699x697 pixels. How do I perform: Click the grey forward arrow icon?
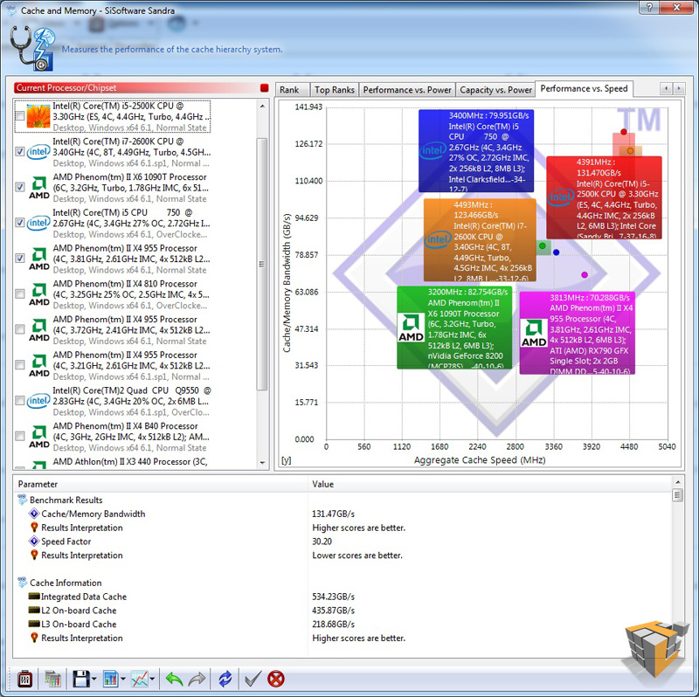point(197,680)
